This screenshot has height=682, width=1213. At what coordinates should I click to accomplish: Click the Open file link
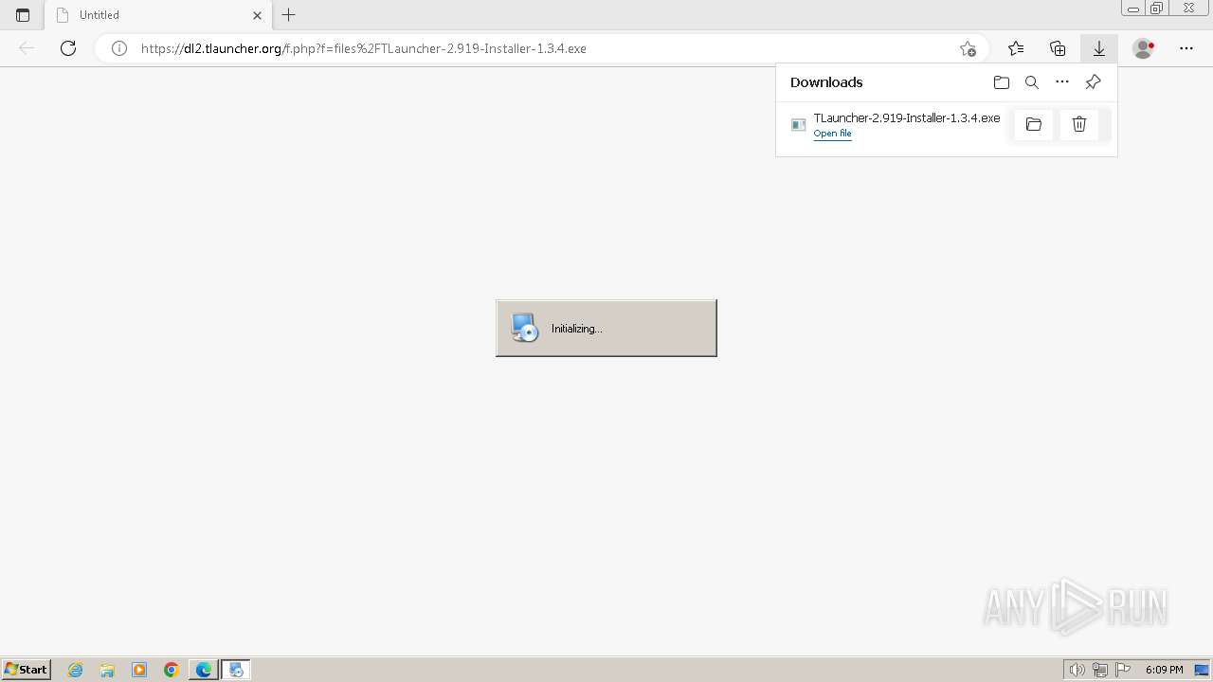click(x=832, y=134)
